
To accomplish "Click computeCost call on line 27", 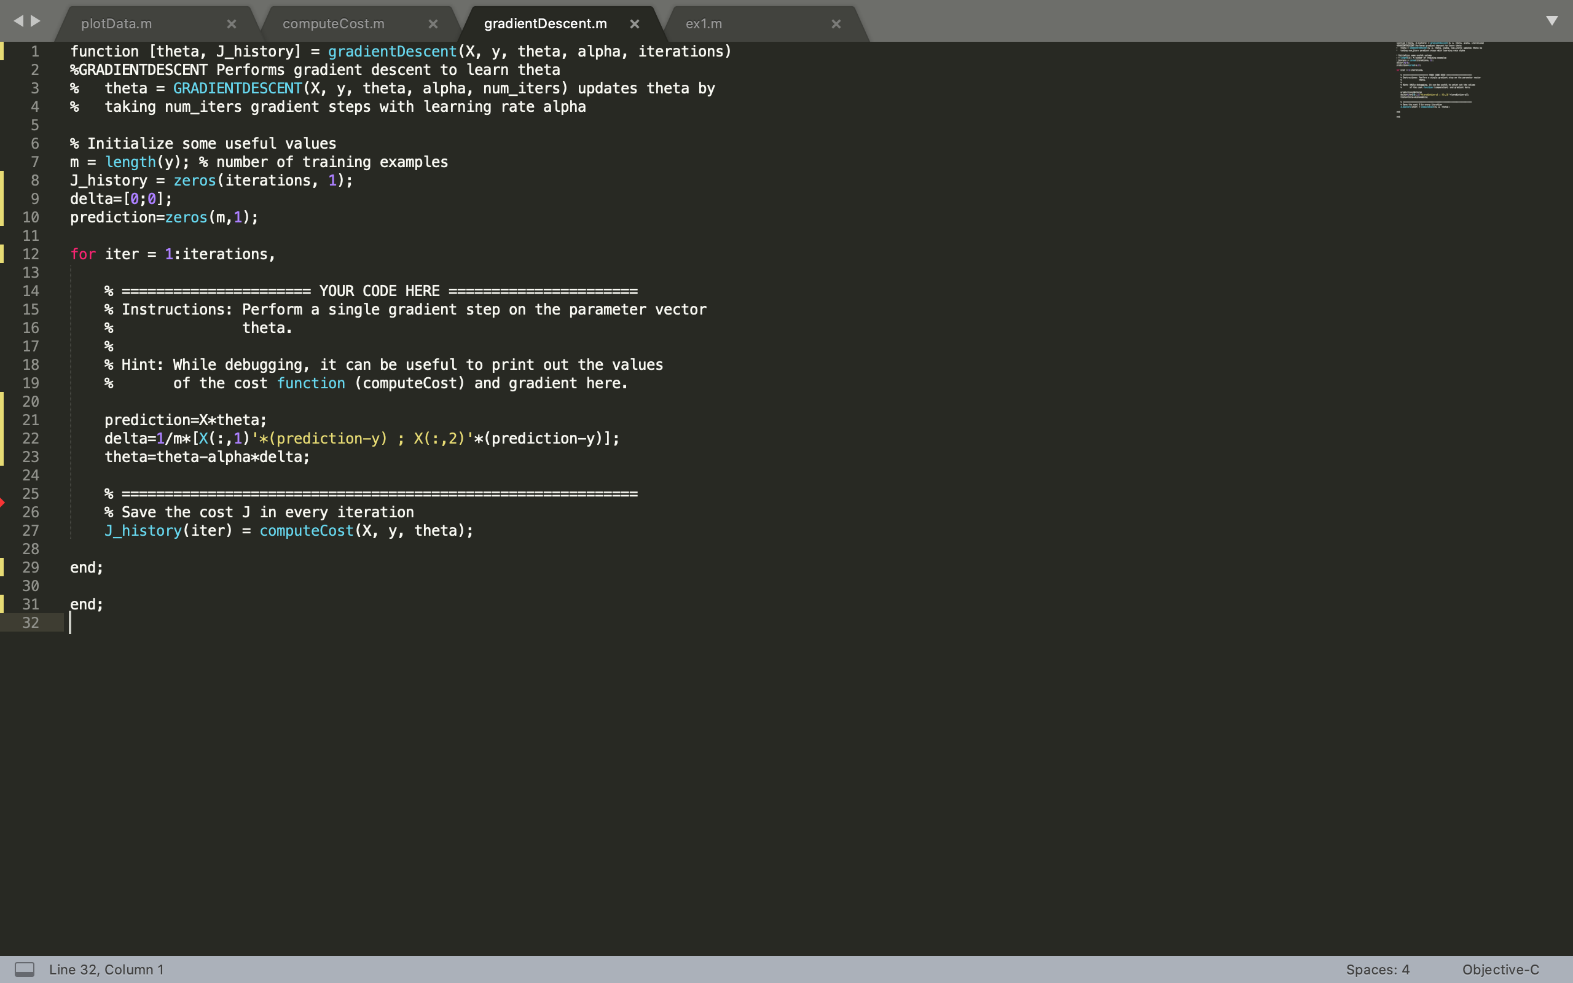I will click(x=306, y=530).
